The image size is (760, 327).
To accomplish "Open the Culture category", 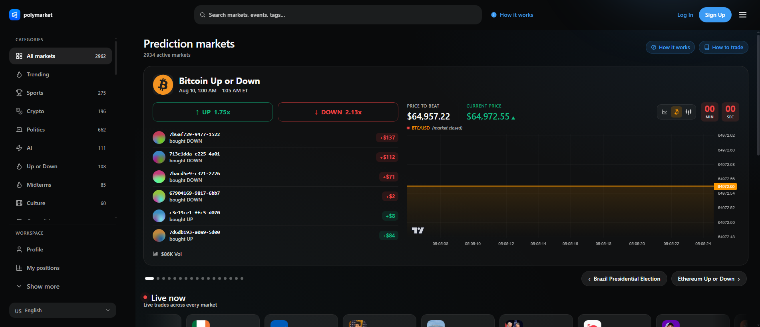I will tap(61, 203).
